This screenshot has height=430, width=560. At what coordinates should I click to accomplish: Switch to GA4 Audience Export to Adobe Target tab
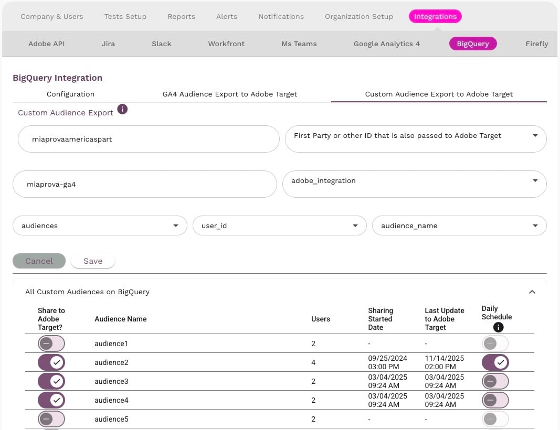tap(230, 94)
